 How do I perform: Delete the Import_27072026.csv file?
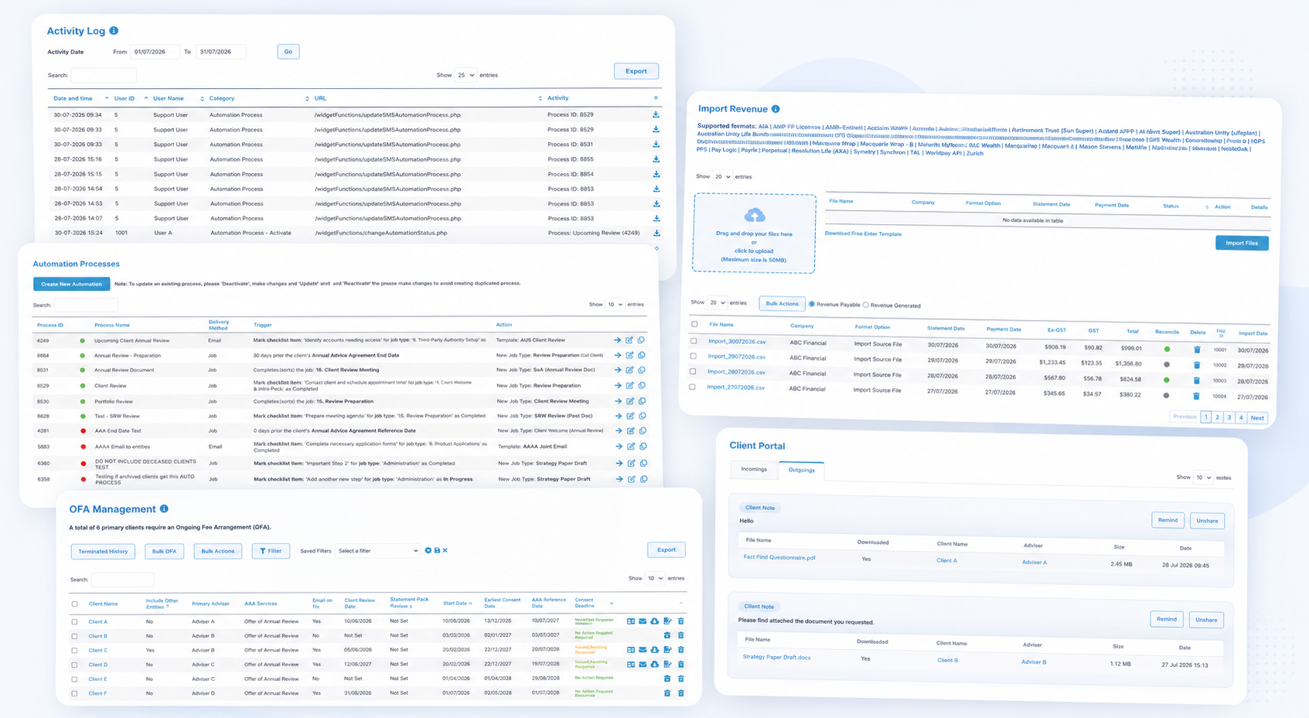pos(1196,396)
